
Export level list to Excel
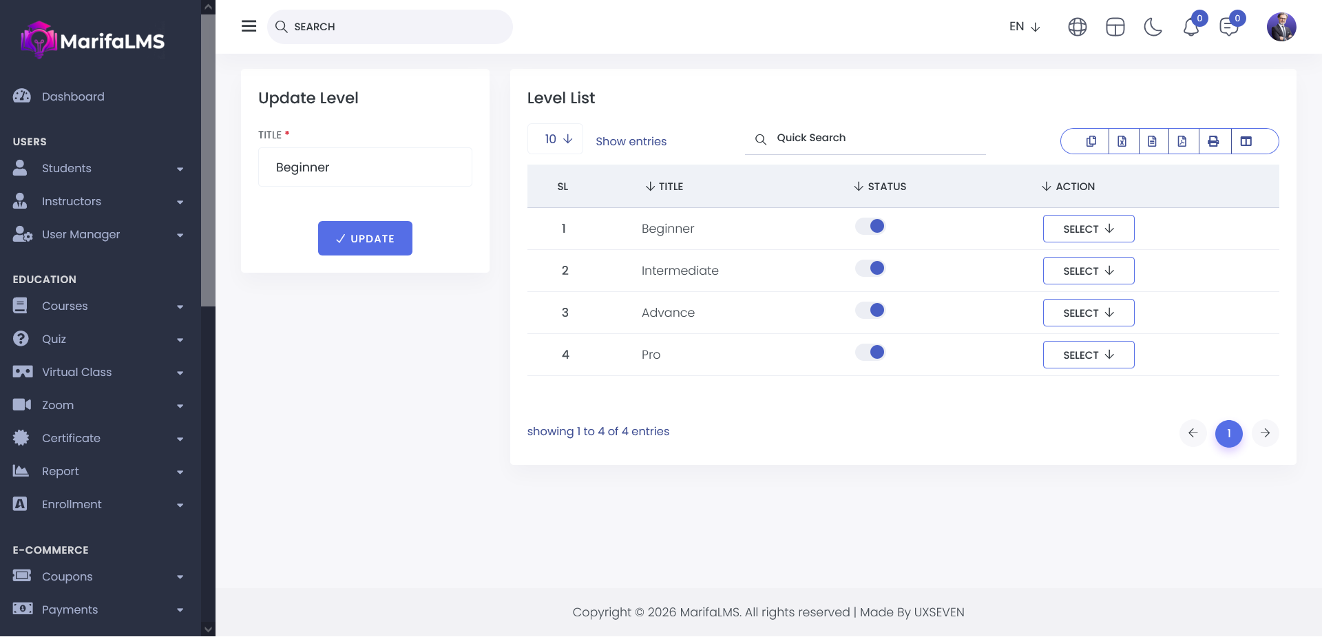(x=1122, y=141)
